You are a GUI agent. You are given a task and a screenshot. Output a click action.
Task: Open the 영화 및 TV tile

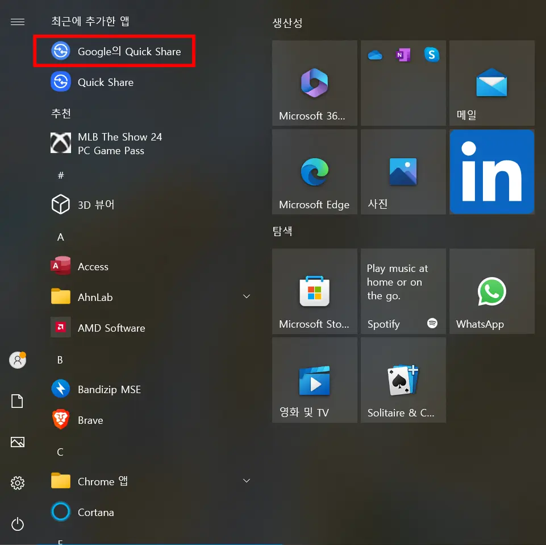pos(314,380)
